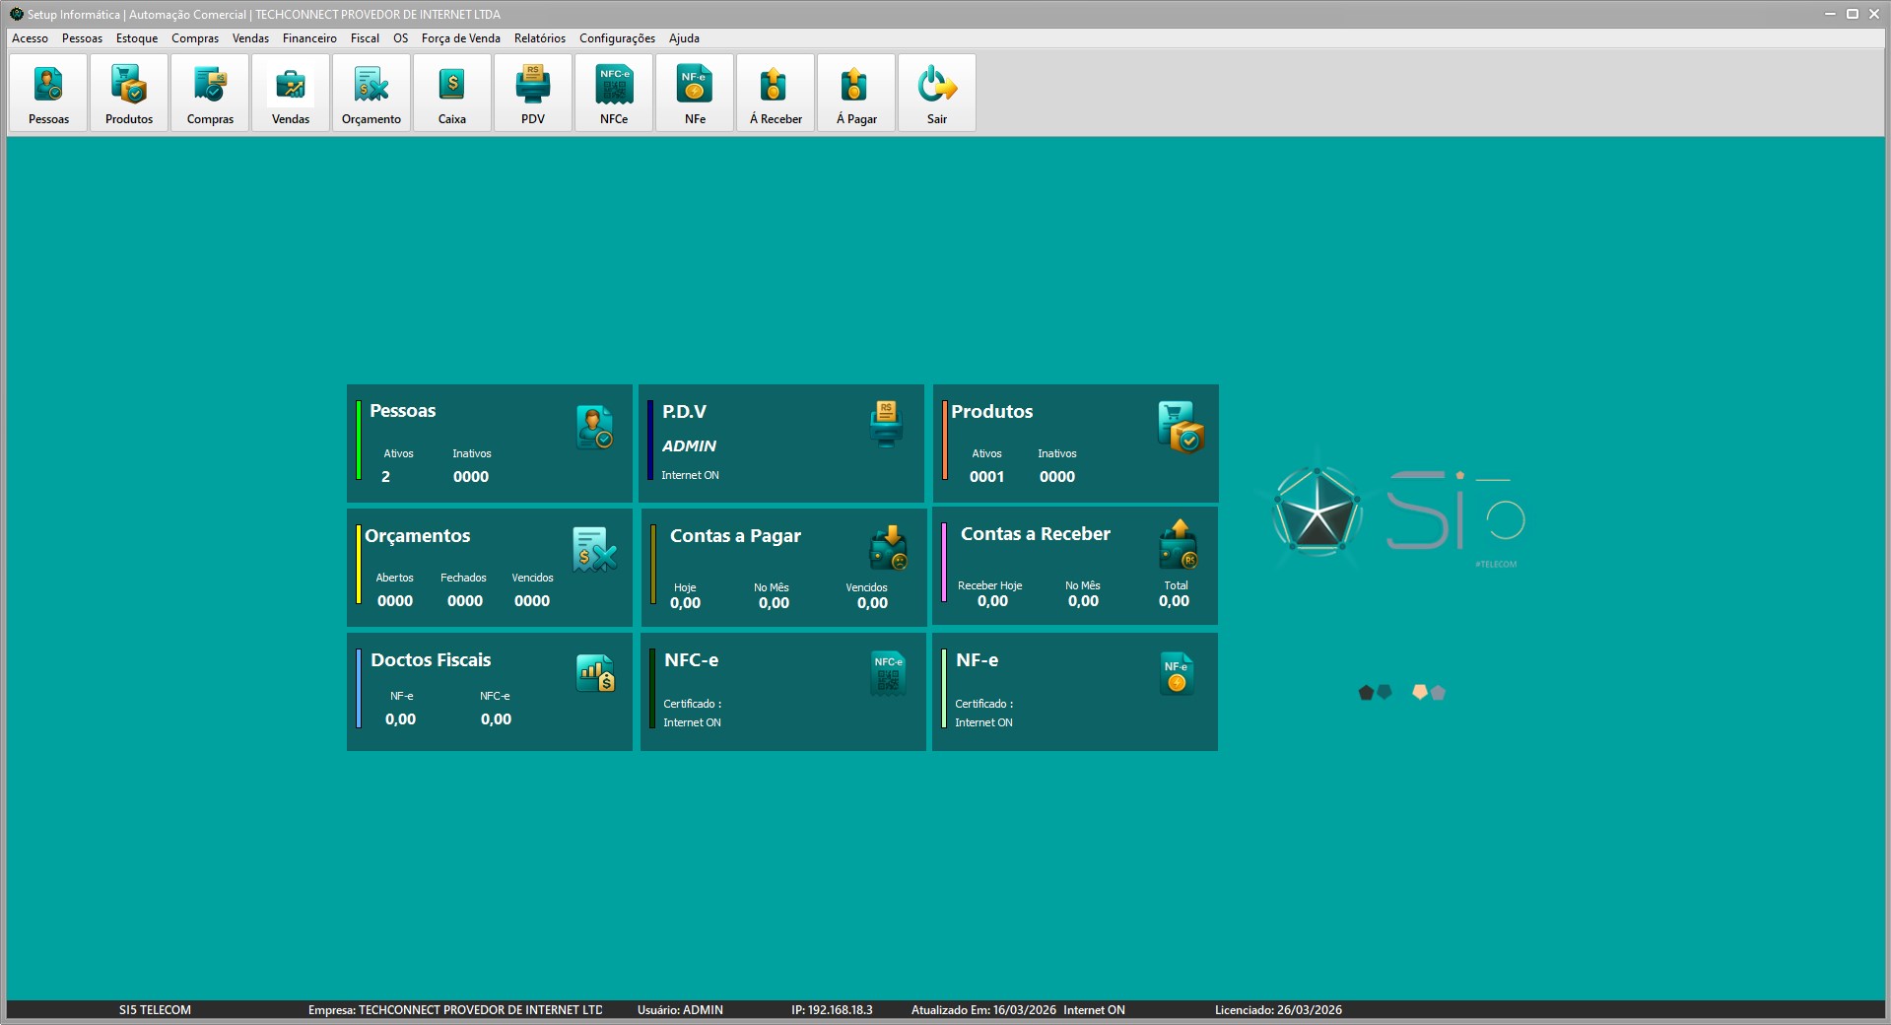The height and width of the screenshot is (1025, 1891).
Task: Open the Pessoas toolbar icon
Action: [x=48, y=93]
